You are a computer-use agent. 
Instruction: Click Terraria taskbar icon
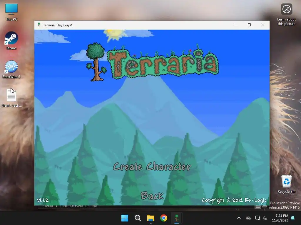click(177, 218)
